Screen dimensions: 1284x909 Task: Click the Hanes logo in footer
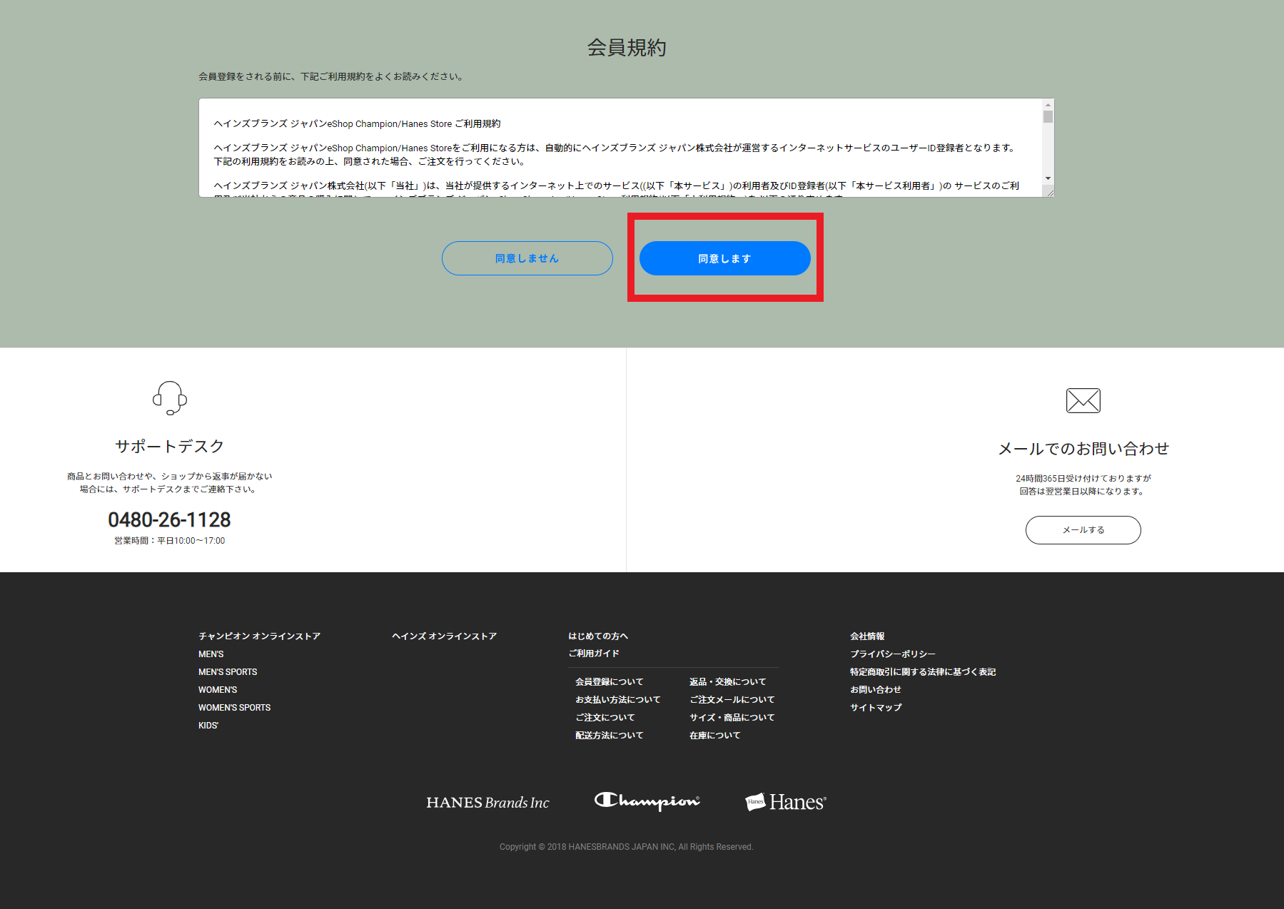(785, 802)
